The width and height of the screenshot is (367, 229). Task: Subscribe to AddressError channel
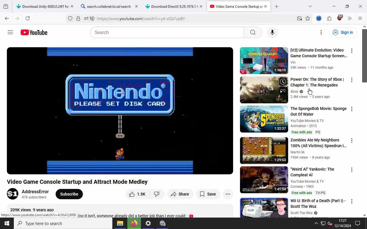(69, 194)
